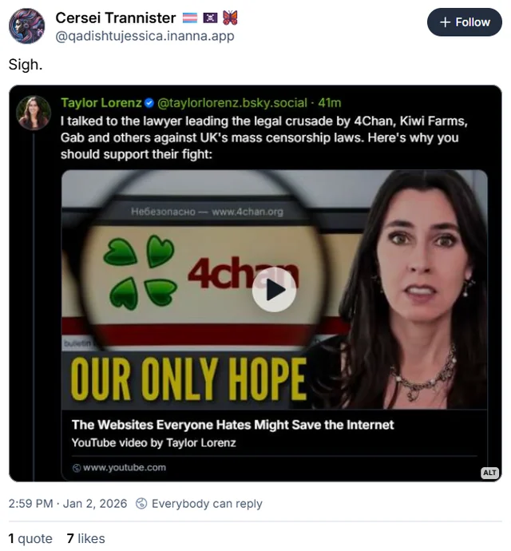Click the butterfly emoji beside the name
This screenshot has height=551, width=511.
230,18
